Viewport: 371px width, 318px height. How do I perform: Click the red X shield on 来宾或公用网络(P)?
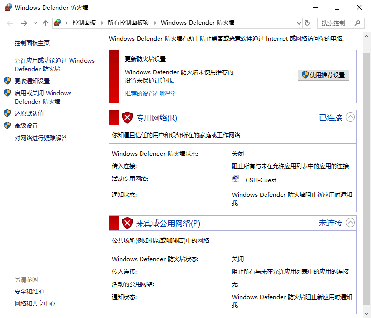(127, 223)
